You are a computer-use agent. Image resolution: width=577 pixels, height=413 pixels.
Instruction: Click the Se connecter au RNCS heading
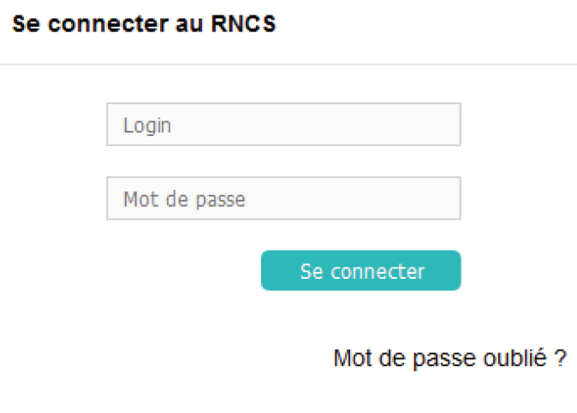pyautogui.click(x=144, y=24)
